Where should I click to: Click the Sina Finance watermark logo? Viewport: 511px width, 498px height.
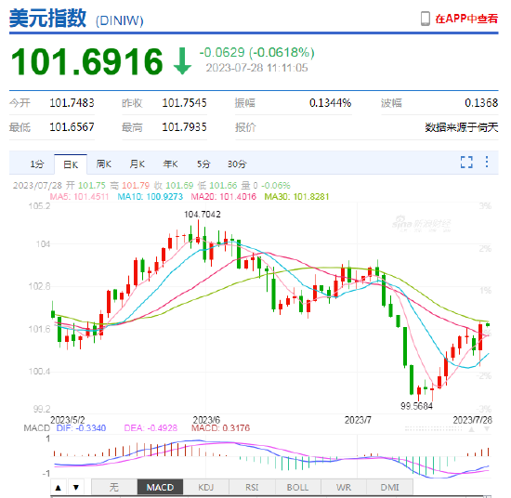(x=422, y=224)
